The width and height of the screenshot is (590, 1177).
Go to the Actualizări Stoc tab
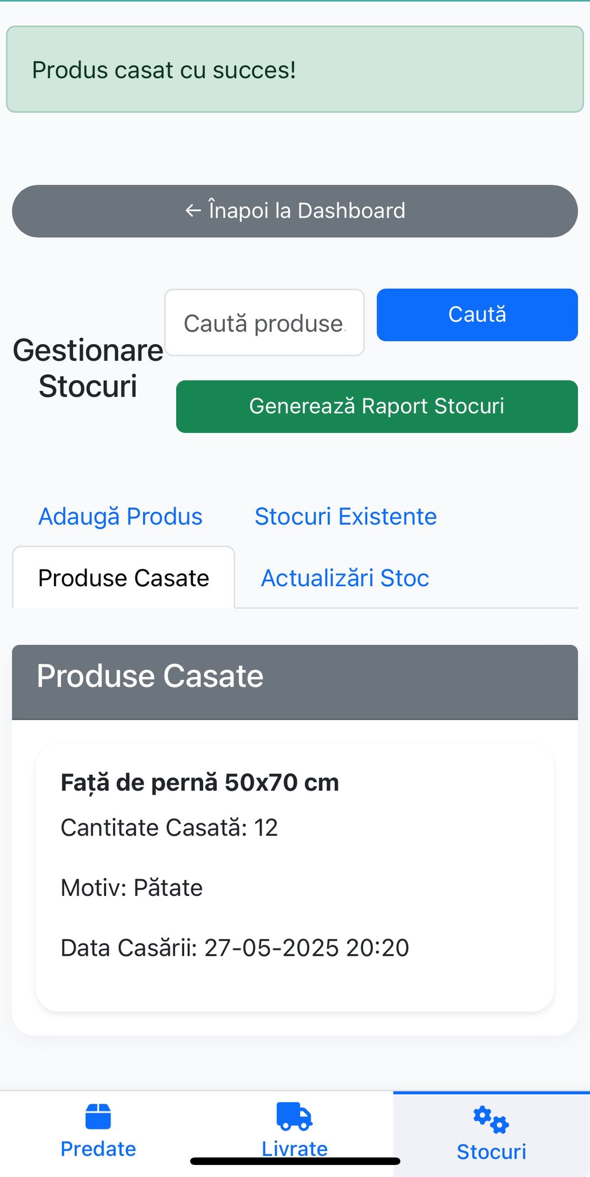coord(345,578)
